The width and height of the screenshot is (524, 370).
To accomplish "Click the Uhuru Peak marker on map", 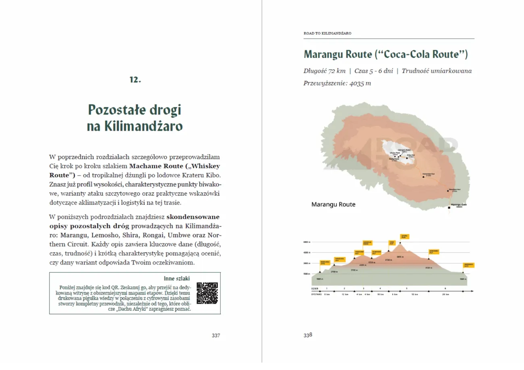I will click(x=395, y=157).
